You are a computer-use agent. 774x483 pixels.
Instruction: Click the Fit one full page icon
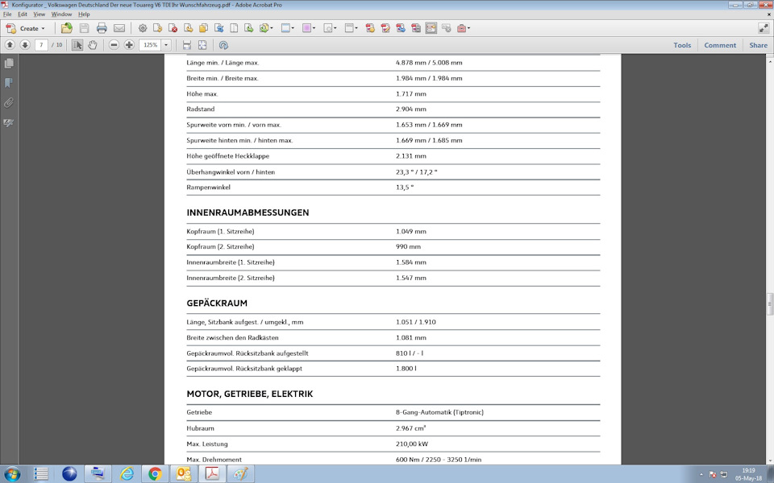pos(202,45)
